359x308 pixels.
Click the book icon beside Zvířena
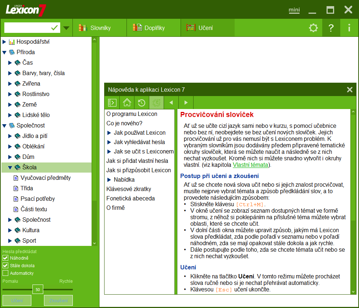click(18, 84)
